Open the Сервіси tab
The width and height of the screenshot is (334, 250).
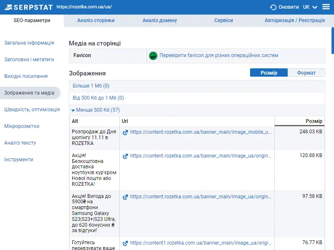tap(223, 20)
